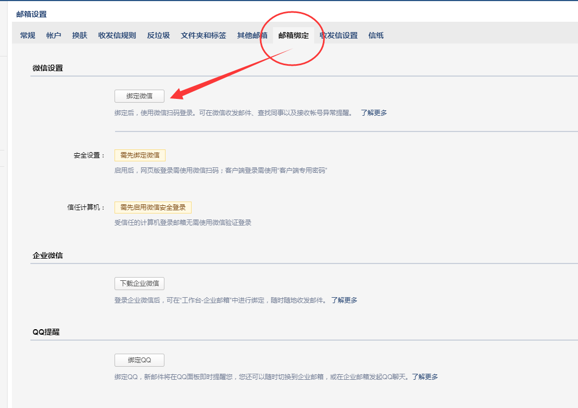Go to the 收发信规则 tab
This screenshot has height=408, width=578.
(117, 35)
